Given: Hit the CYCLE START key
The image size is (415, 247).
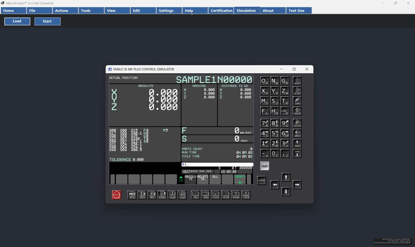Looking at the screenshot, I should [x=172, y=195].
